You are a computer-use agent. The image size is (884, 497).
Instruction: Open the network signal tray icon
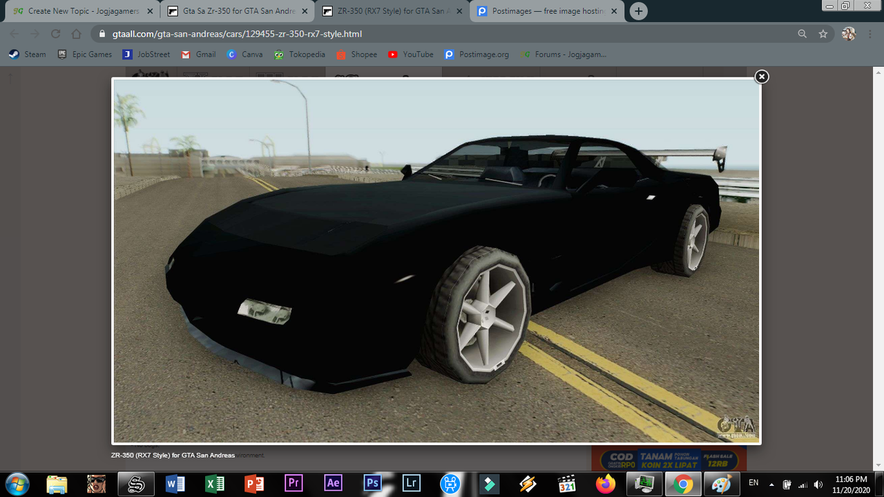[x=803, y=484]
